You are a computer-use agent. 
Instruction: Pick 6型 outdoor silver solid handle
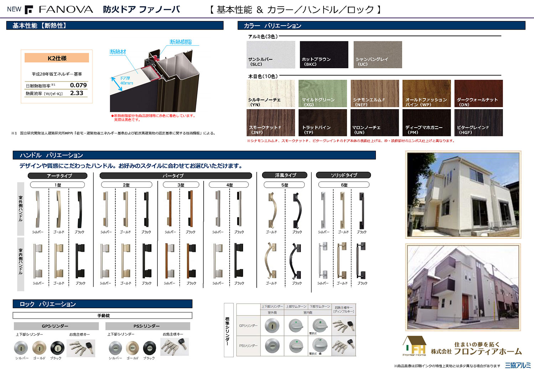323,210
